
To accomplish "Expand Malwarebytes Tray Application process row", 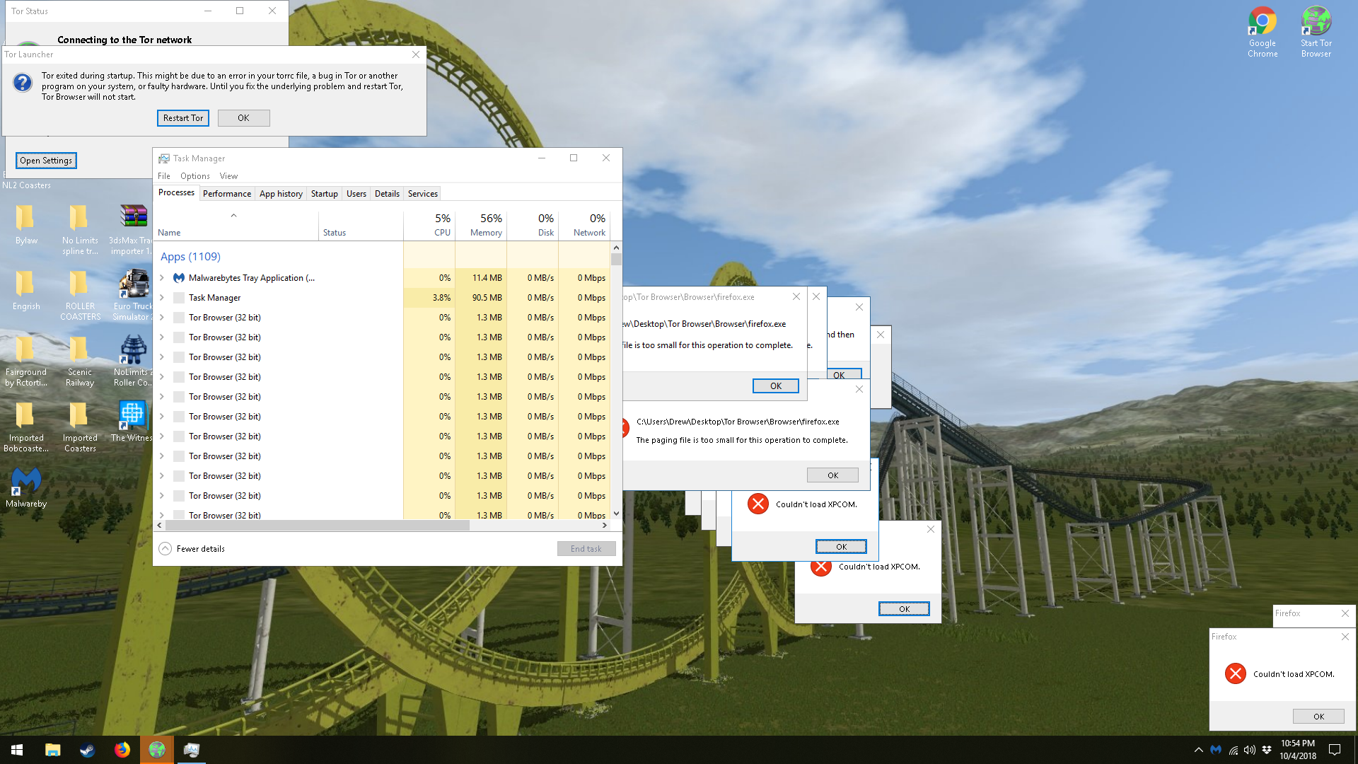I will tap(162, 278).
